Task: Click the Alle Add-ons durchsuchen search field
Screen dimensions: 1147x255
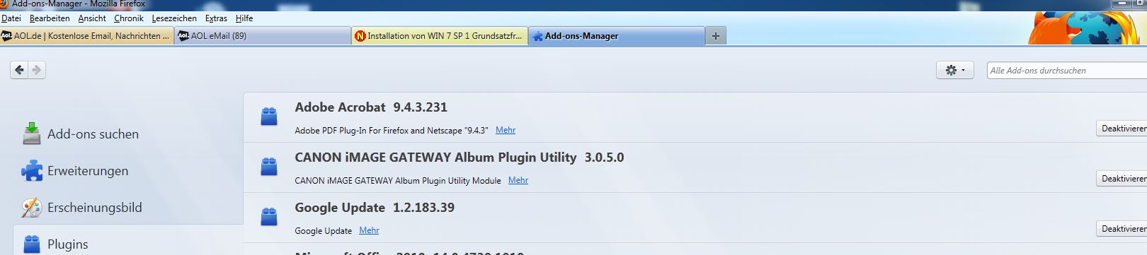Action: pos(1067,70)
